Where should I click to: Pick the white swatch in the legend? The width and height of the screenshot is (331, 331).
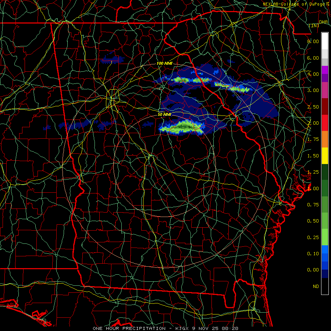pos(325,41)
